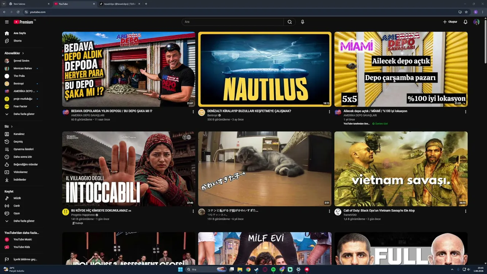Viewport: 487px width, 274px height.
Task: Click the Oluştur create button
Action: [x=450, y=22]
